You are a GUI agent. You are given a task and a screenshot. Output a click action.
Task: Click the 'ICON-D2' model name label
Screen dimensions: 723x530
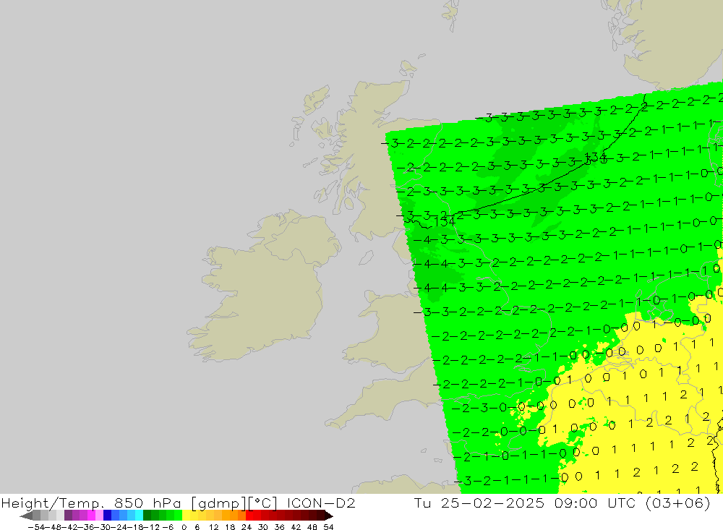coord(321,503)
